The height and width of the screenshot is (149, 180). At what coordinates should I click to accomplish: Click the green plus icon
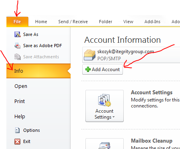[x=88, y=70]
